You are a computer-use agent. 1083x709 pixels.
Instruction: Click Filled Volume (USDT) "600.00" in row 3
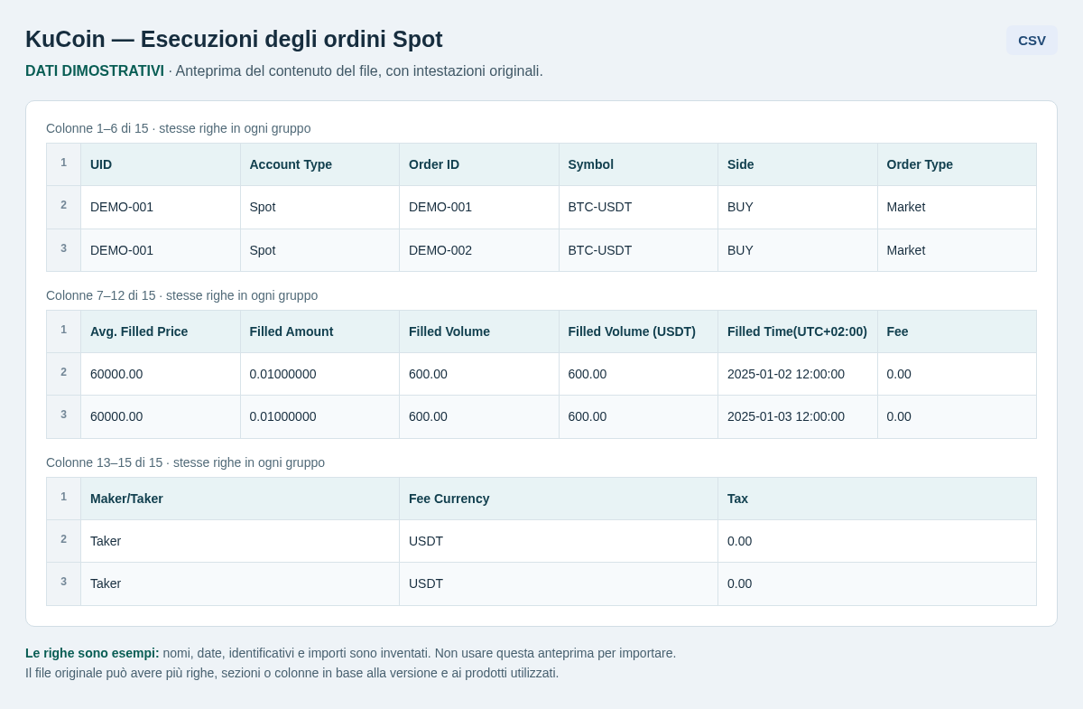coord(639,416)
